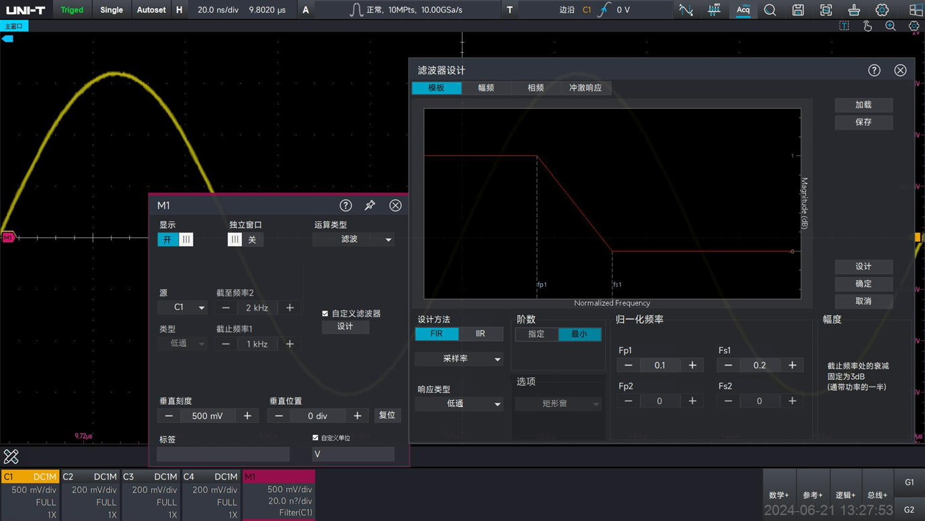Toggle the custom filter checkbox
This screenshot has width=925, height=521.
point(325,313)
